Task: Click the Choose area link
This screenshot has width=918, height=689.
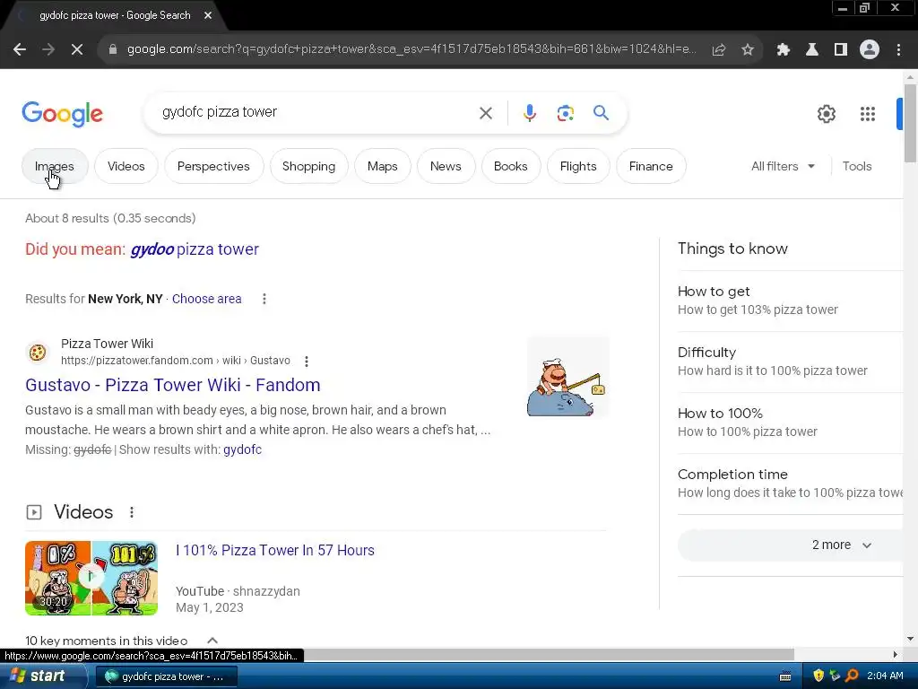Action: coord(207,299)
